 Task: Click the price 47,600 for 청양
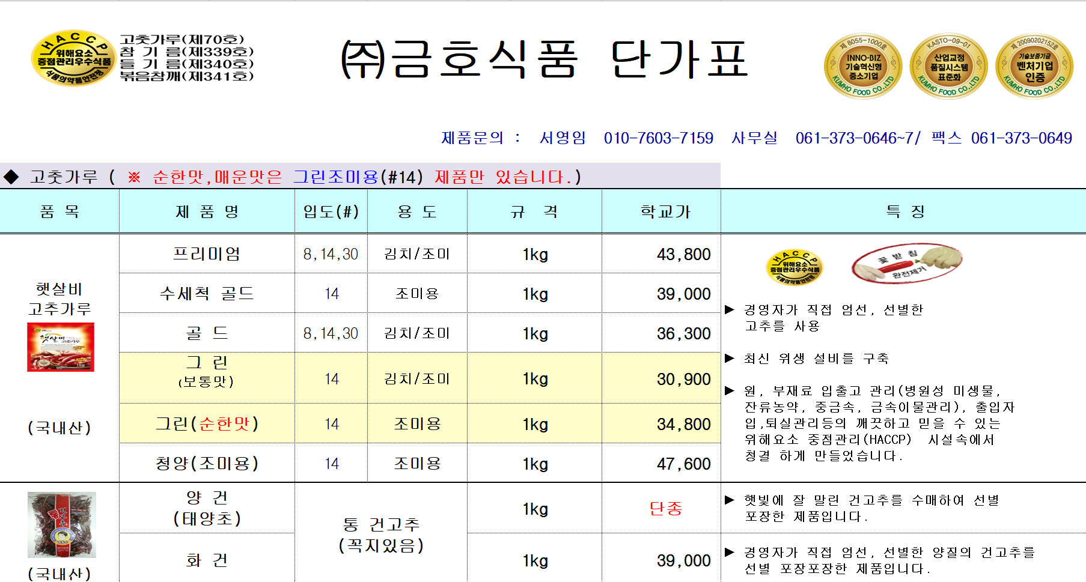[x=683, y=464]
